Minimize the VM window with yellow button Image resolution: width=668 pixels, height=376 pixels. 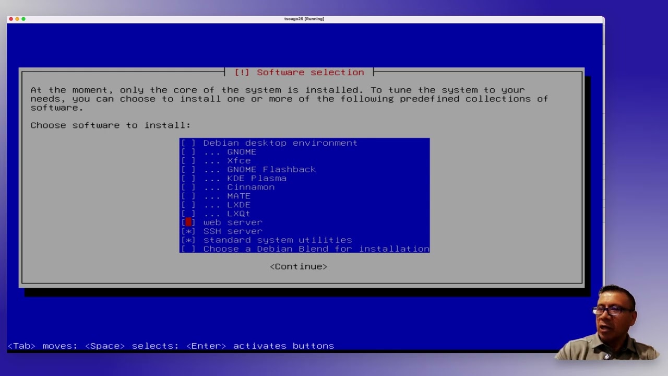[17, 19]
